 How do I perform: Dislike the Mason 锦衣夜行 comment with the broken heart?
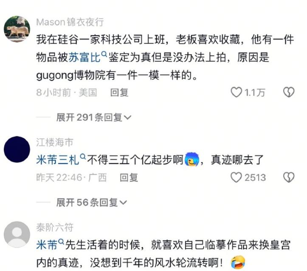tap(289, 92)
